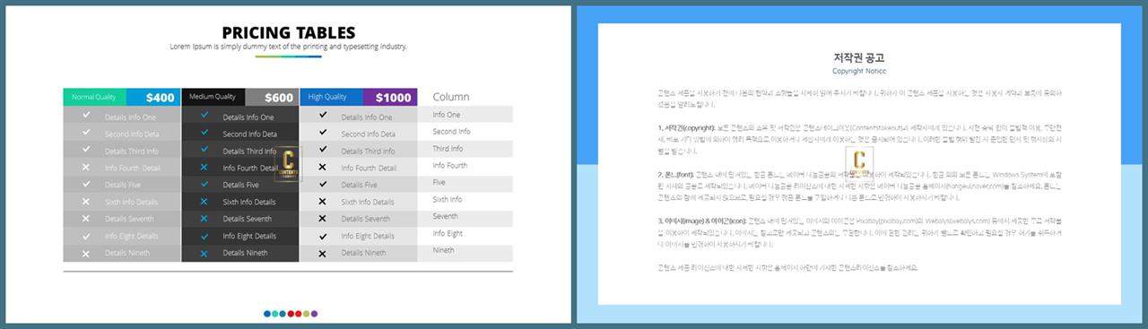
Task: Click the cross beside Normal Quality Details Nineth
Action: coord(86,253)
